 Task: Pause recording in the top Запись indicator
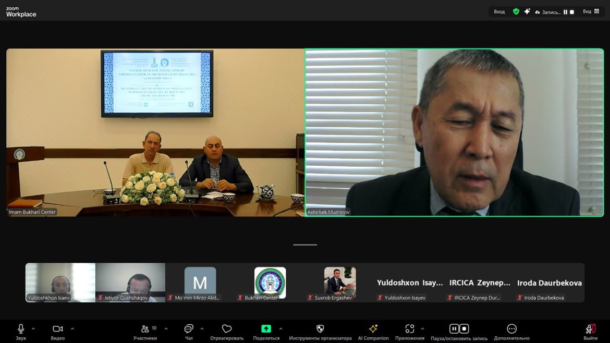(565, 12)
